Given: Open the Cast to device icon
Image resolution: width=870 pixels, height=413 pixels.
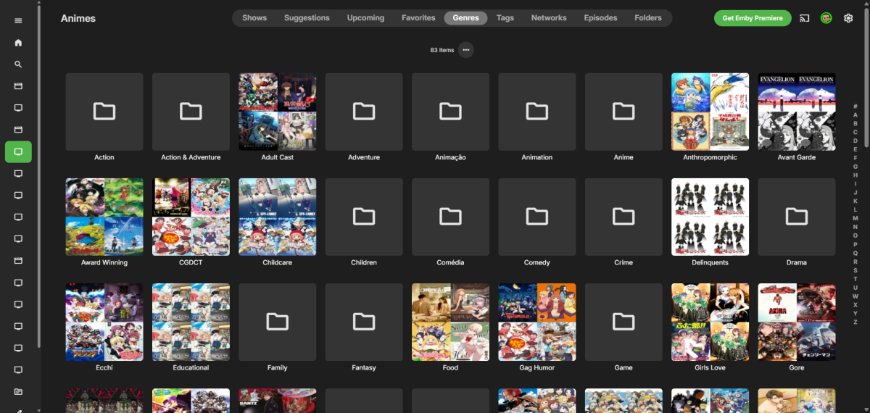Looking at the screenshot, I should [805, 18].
